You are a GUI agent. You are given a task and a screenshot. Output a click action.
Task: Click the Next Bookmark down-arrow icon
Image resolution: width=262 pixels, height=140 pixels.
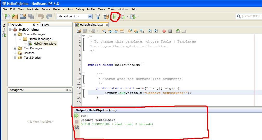click(136, 31)
